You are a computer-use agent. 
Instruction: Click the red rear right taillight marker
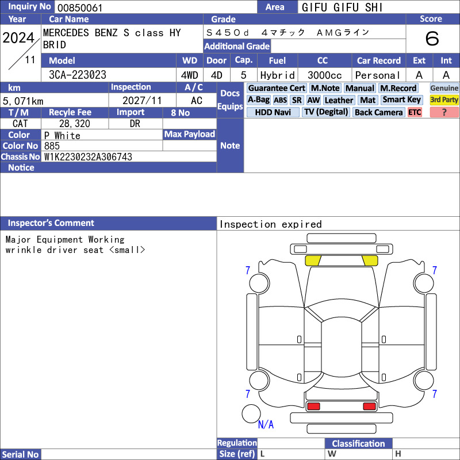pyautogui.click(x=369, y=407)
